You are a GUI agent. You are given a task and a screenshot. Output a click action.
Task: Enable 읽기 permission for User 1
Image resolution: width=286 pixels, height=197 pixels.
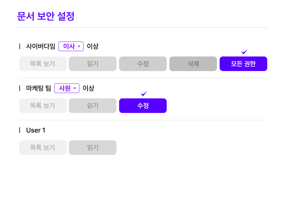[x=93, y=148]
